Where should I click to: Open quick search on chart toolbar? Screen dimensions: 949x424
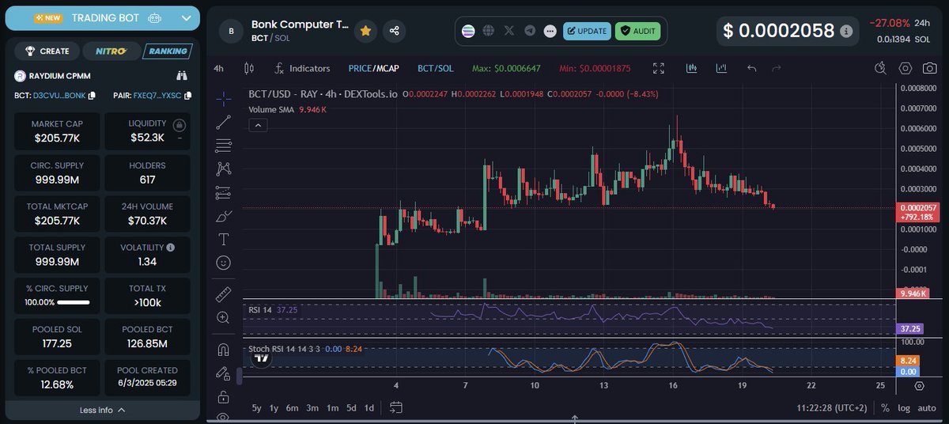881,68
